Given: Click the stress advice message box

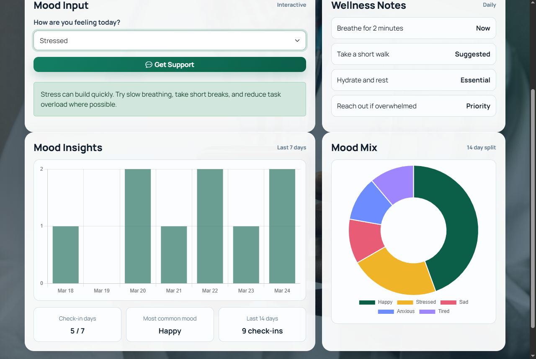Looking at the screenshot, I should coord(170,99).
